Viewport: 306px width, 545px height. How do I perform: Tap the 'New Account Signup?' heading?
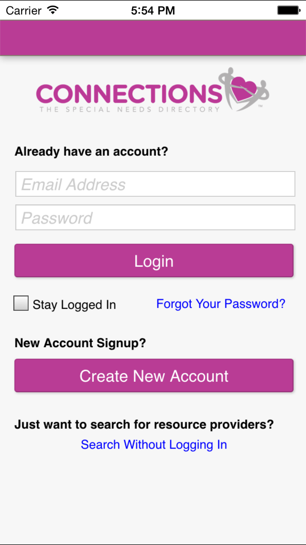coord(80,343)
